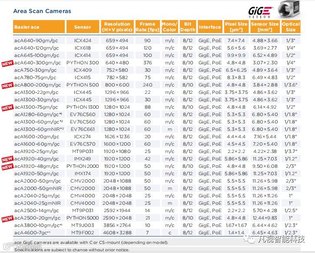This screenshot has height=253, width=315.
Task: Click the 2590×2048 resolution cell
Action: (x=117, y=218)
